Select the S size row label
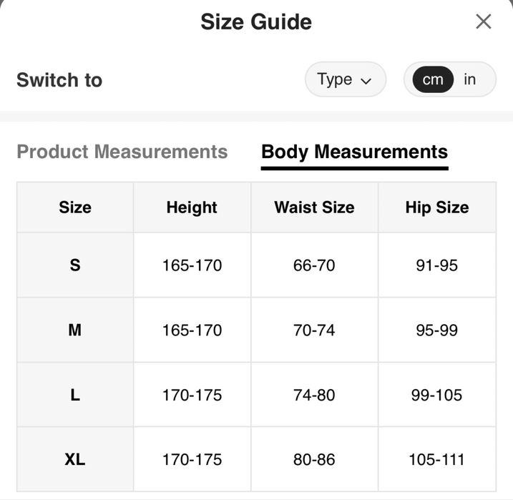 tap(75, 265)
